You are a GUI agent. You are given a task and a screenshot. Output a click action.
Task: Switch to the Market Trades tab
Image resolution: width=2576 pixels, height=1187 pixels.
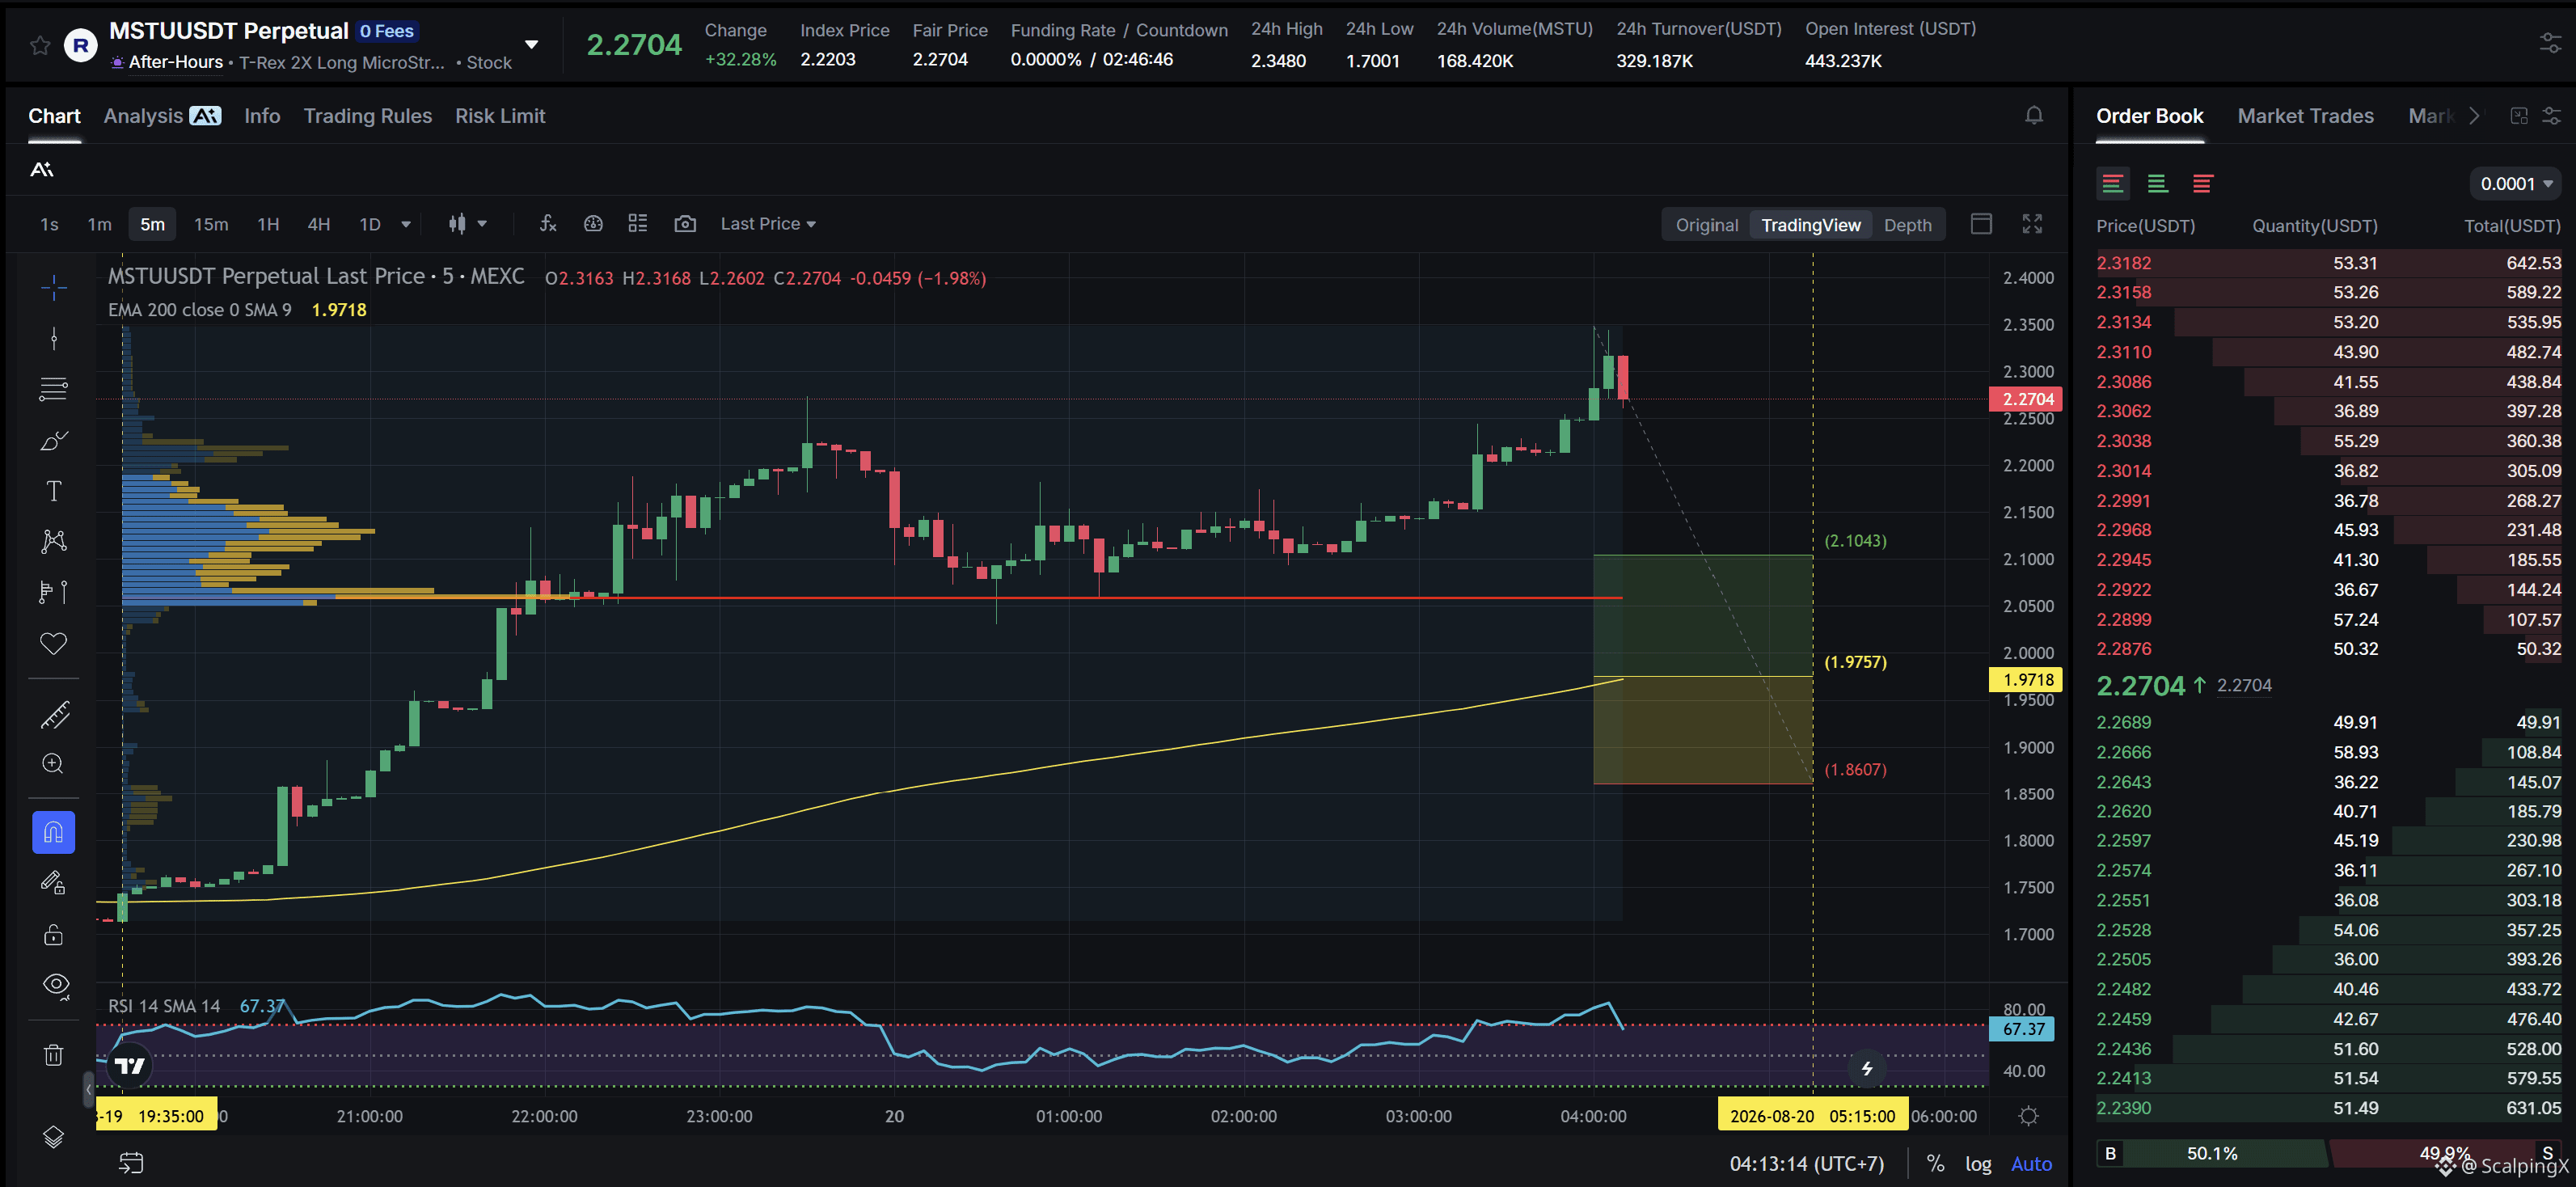2305,116
